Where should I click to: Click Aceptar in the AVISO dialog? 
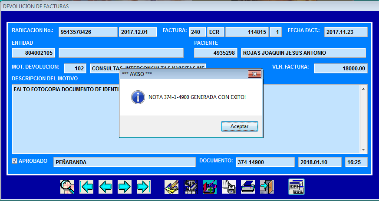(x=240, y=126)
